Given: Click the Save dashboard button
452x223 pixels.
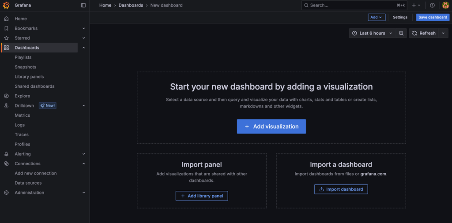Looking at the screenshot, I should point(433,17).
